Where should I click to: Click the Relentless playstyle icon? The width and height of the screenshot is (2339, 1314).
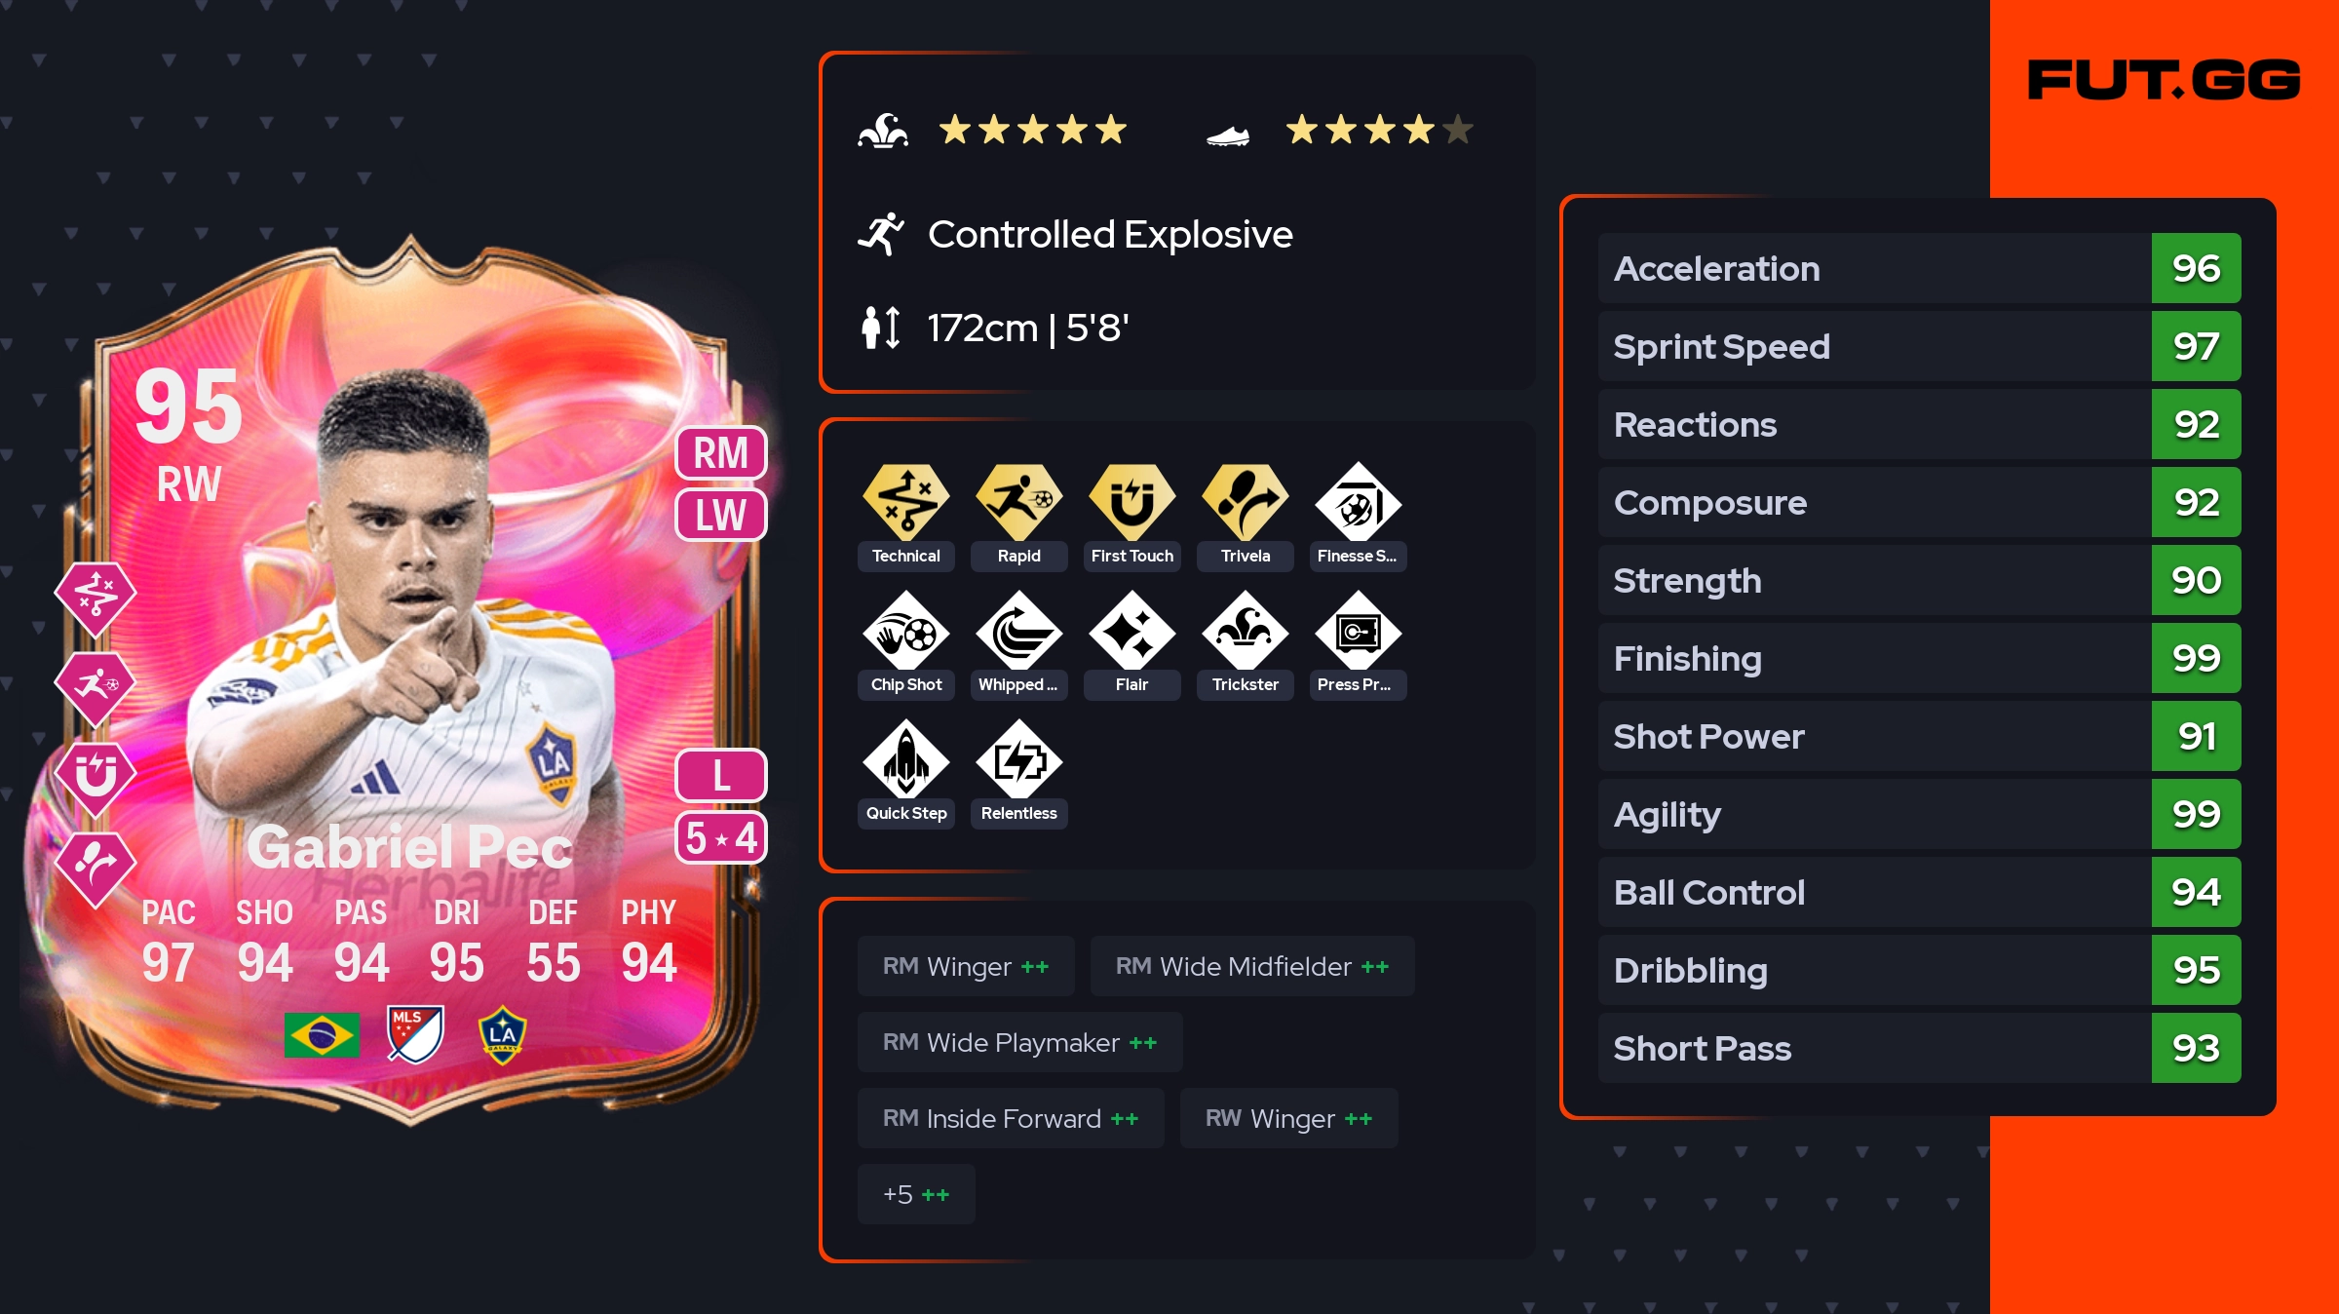pyautogui.click(x=1018, y=759)
